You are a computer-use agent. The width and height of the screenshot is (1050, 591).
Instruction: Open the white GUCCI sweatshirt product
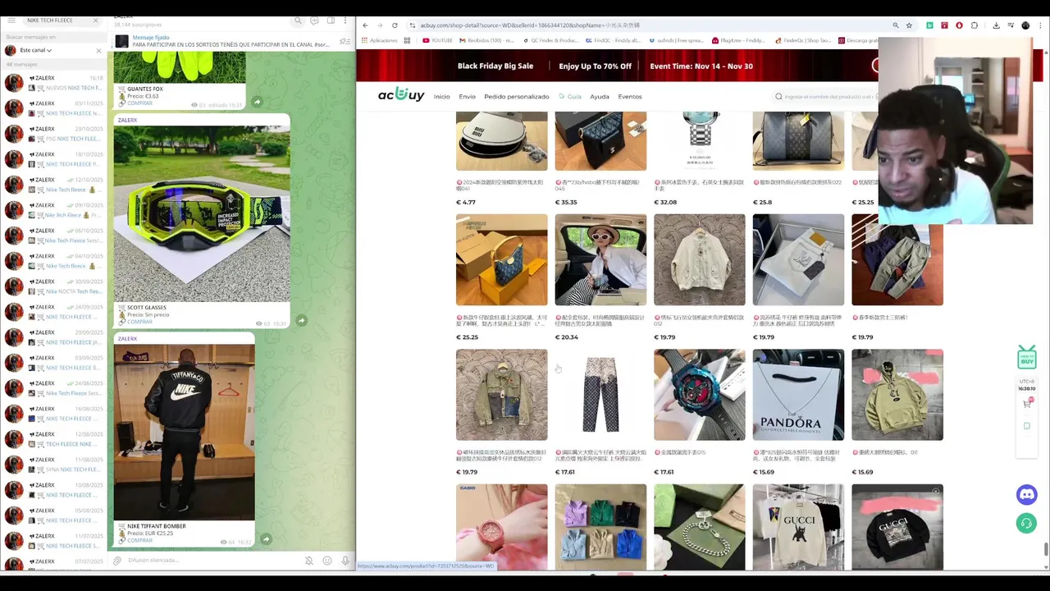click(x=798, y=526)
